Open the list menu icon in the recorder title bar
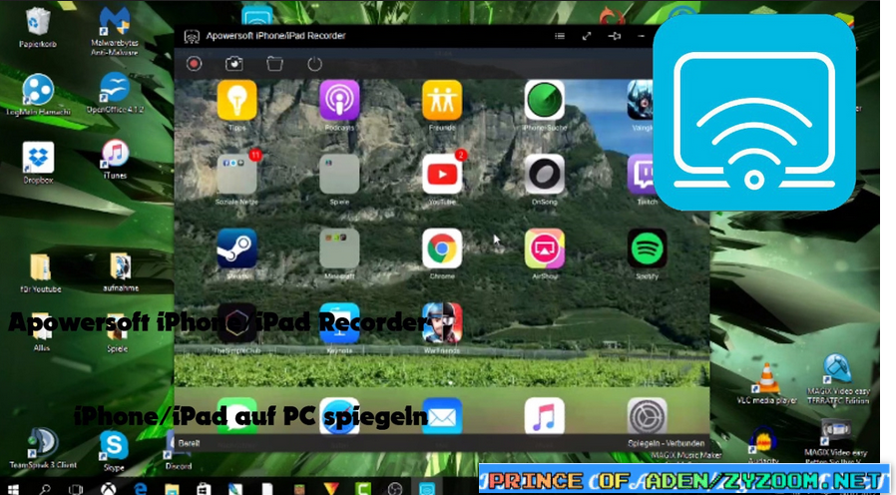896x495 pixels. pyautogui.click(x=560, y=36)
